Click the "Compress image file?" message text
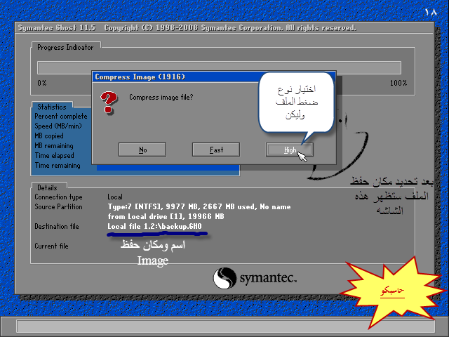Image resolution: width=449 pixels, height=337 pixels. [161, 97]
